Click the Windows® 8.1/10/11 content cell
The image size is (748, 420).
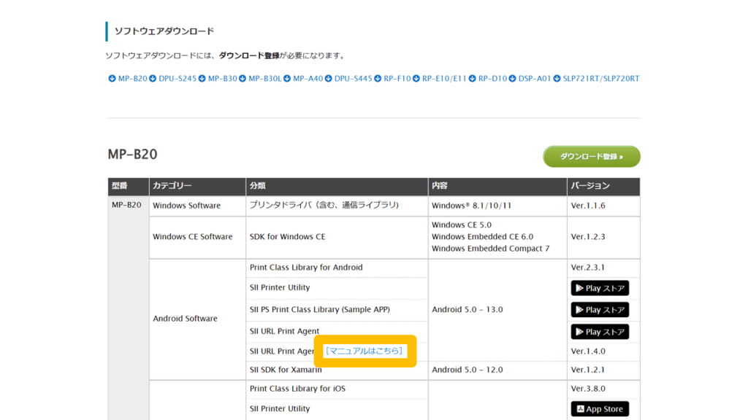[x=497, y=206]
